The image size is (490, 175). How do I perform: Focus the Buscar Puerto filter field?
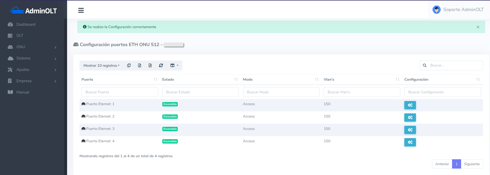120,92
